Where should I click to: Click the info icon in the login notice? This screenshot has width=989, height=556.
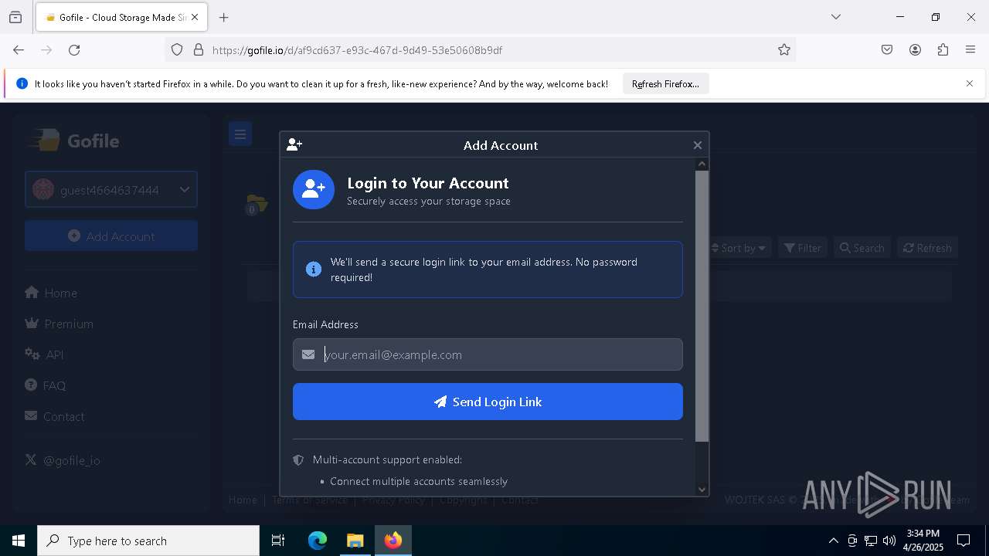314,269
